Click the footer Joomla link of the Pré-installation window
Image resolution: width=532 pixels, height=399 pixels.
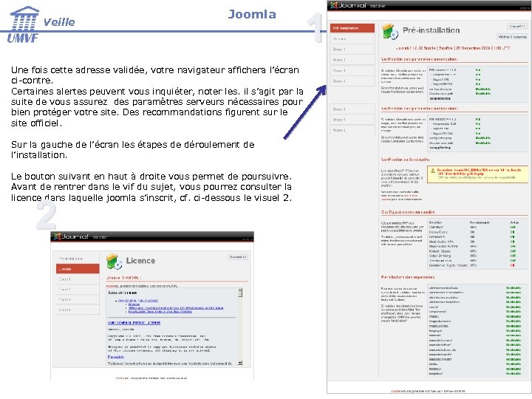[x=395, y=391]
